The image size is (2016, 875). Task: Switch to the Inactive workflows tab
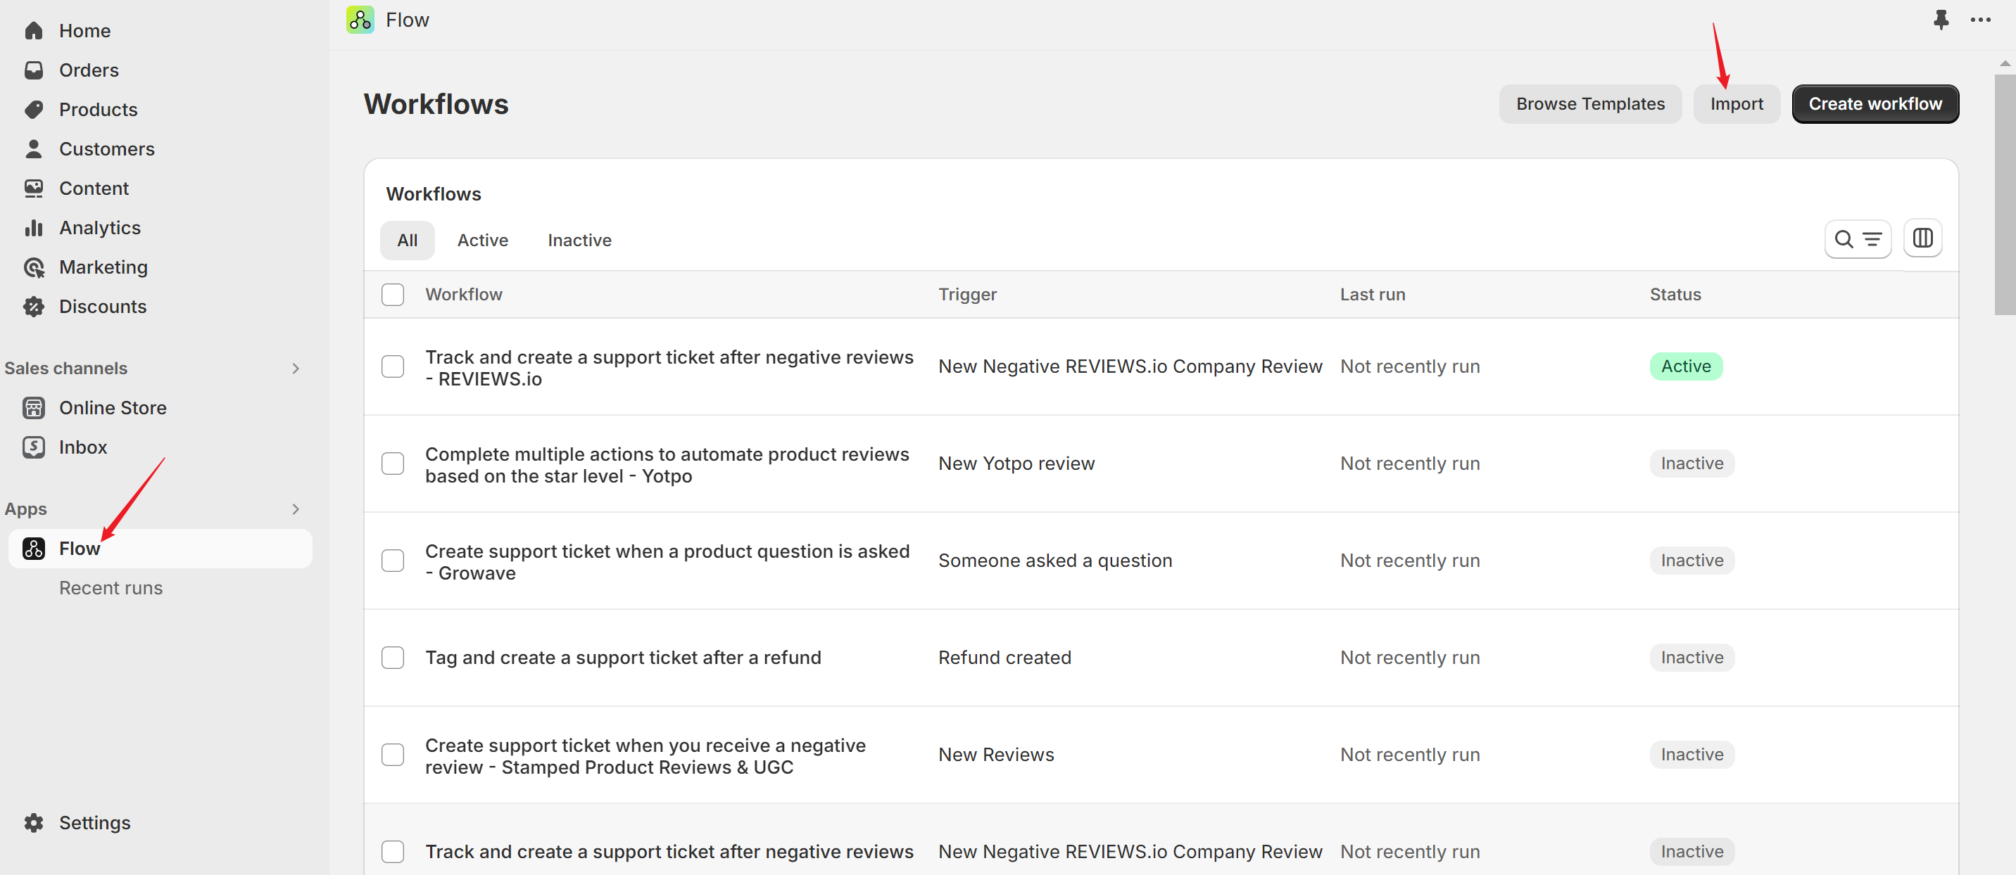click(x=579, y=240)
